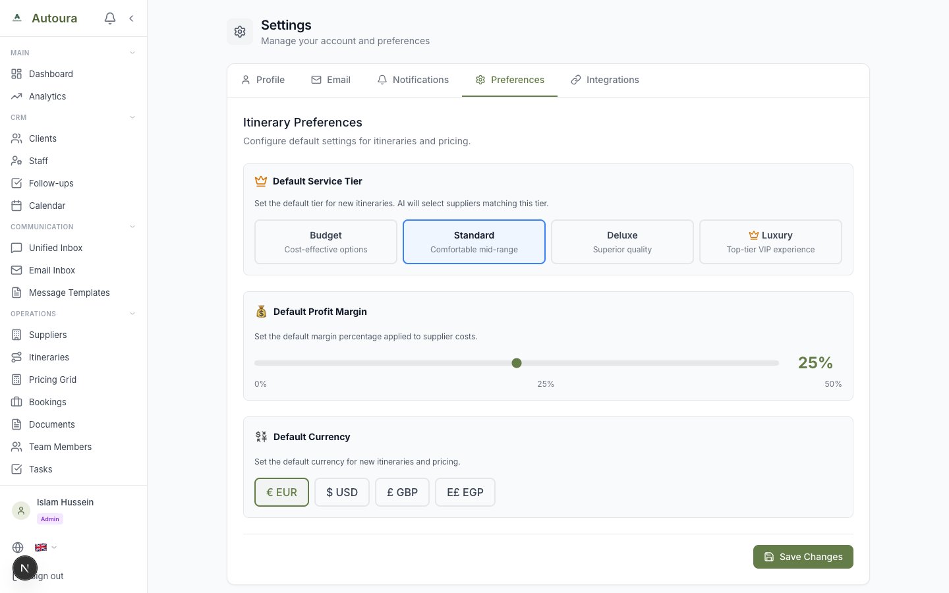Image resolution: width=949 pixels, height=593 pixels.
Task: Click the round N badge
Action: point(25,568)
